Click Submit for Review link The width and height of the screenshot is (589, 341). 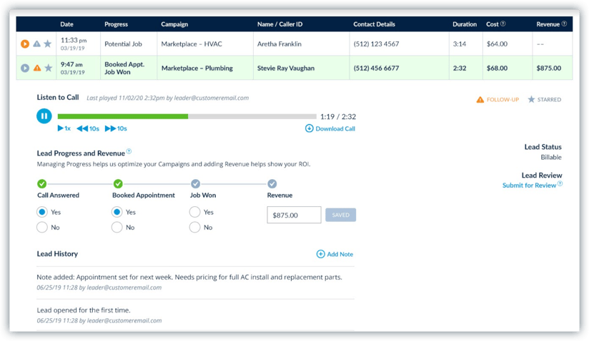[529, 185]
